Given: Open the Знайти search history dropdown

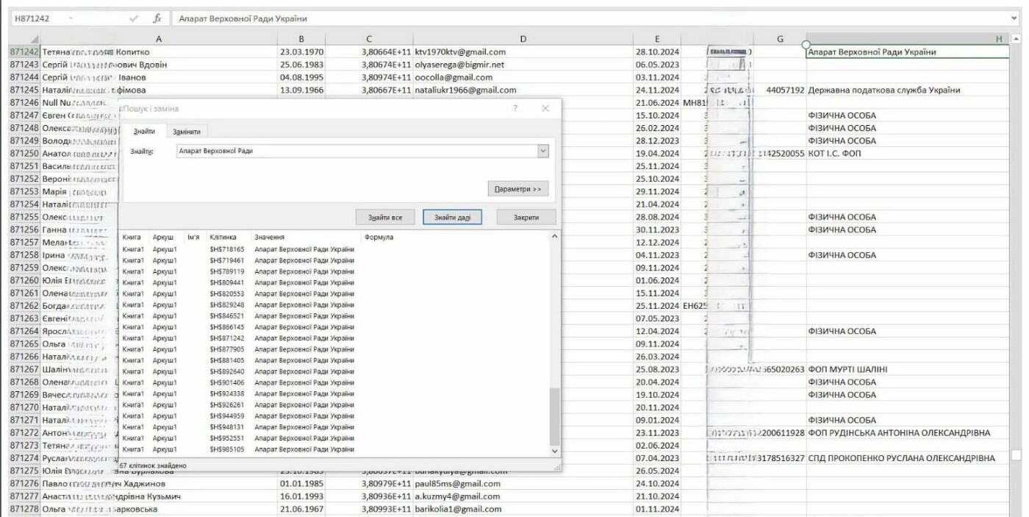Looking at the screenshot, I should [543, 151].
